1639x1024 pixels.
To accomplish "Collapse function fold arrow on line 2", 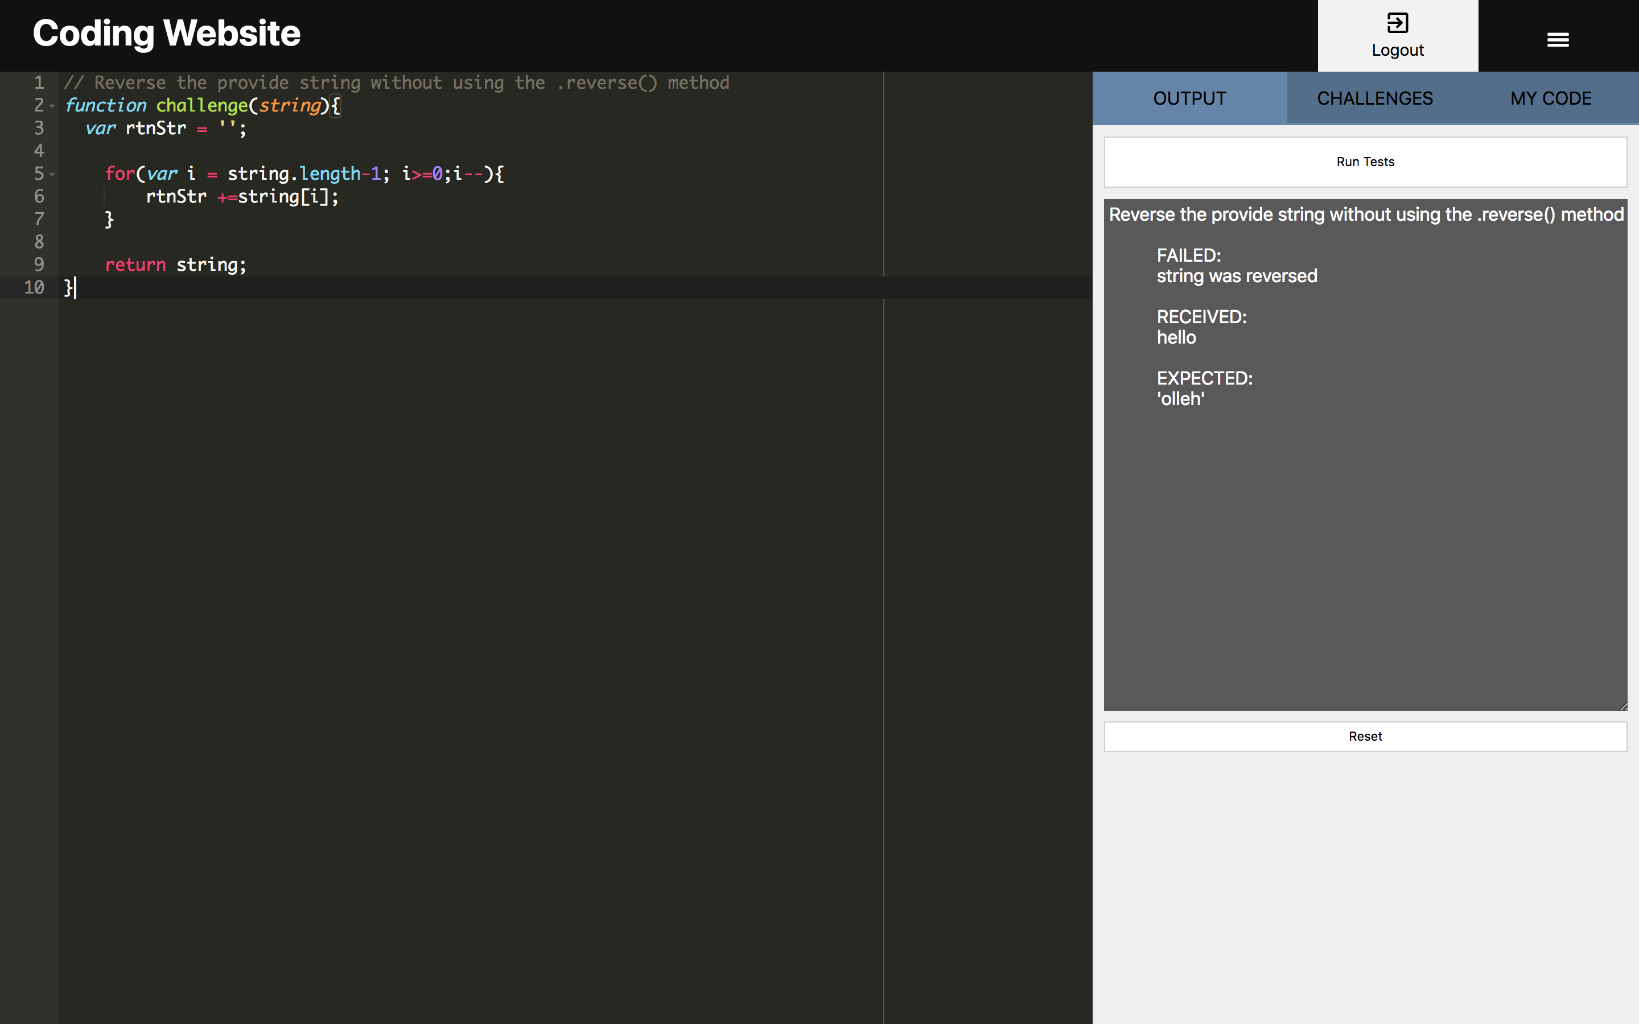I will pos(52,106).
